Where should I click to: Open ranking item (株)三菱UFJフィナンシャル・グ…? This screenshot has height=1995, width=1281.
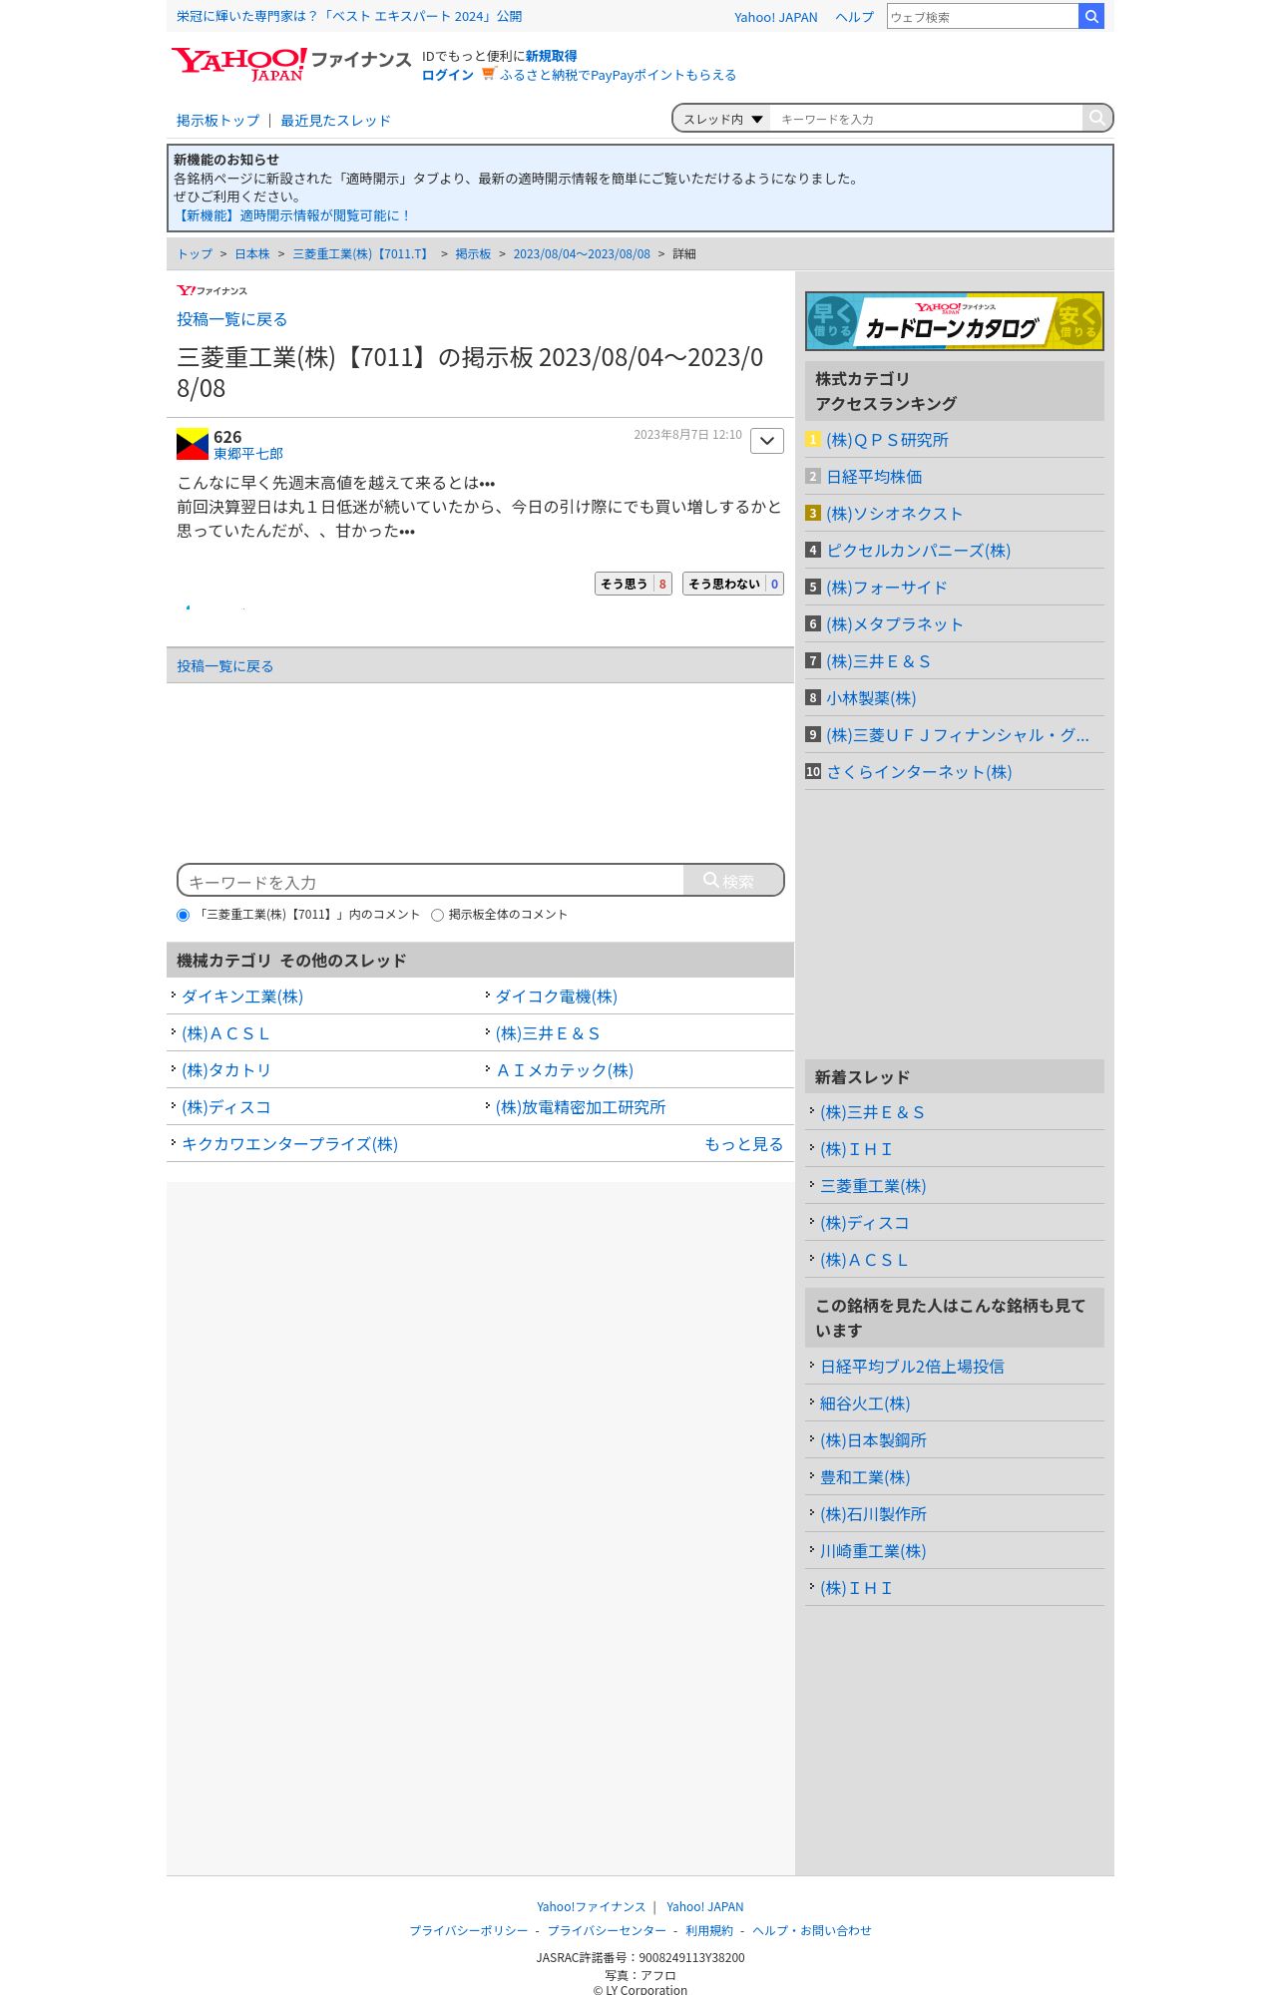958,735
